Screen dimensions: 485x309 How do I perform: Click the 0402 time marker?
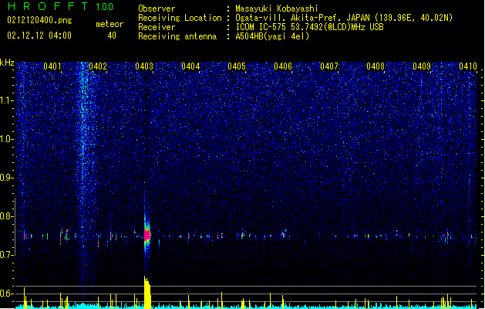pyautogui.click(x=98, y=66)
